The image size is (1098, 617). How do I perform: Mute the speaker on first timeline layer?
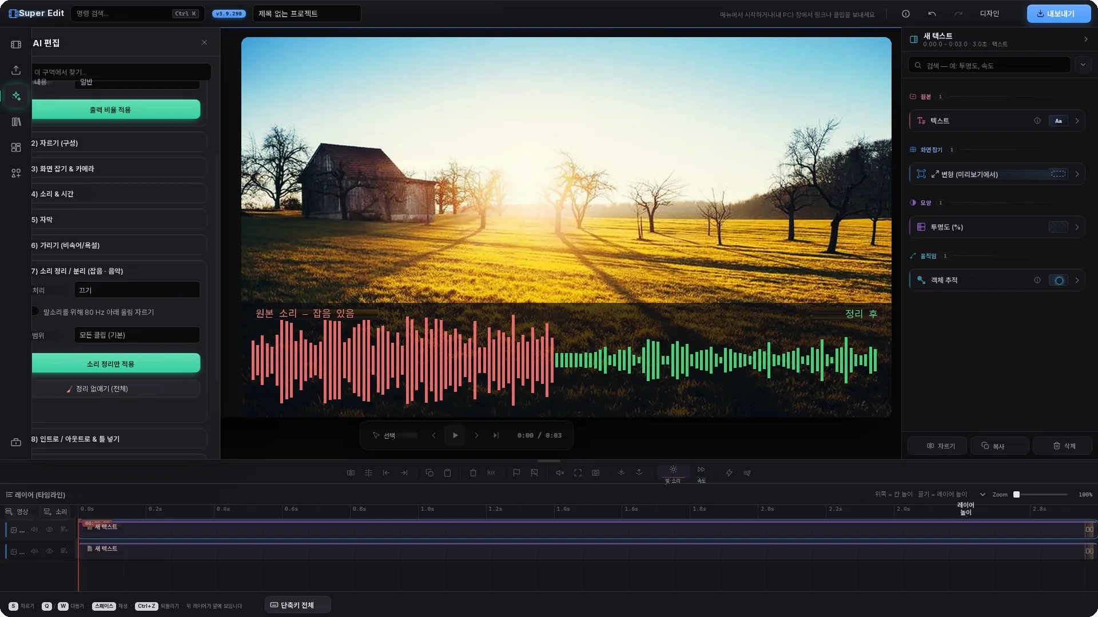click(x=34, y=530)
